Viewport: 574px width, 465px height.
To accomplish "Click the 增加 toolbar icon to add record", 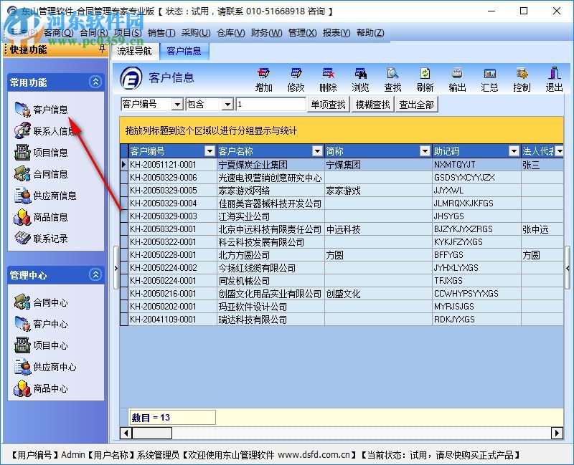I will (x=263, y=79).
